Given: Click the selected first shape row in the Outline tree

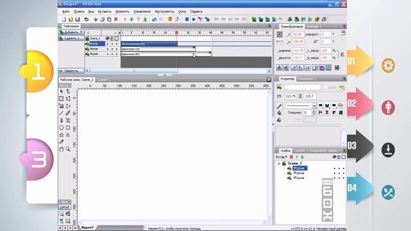Looking at the screenshot, I should 300,168.
